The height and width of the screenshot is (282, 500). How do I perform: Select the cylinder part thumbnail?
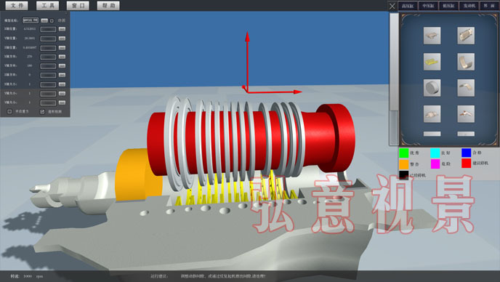coord(432,88)
